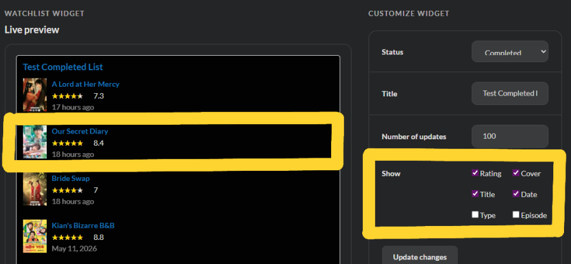Open Kian's Bizarre B&B link
The width and height of the screenshot is (571, 264).
(83, 225)
